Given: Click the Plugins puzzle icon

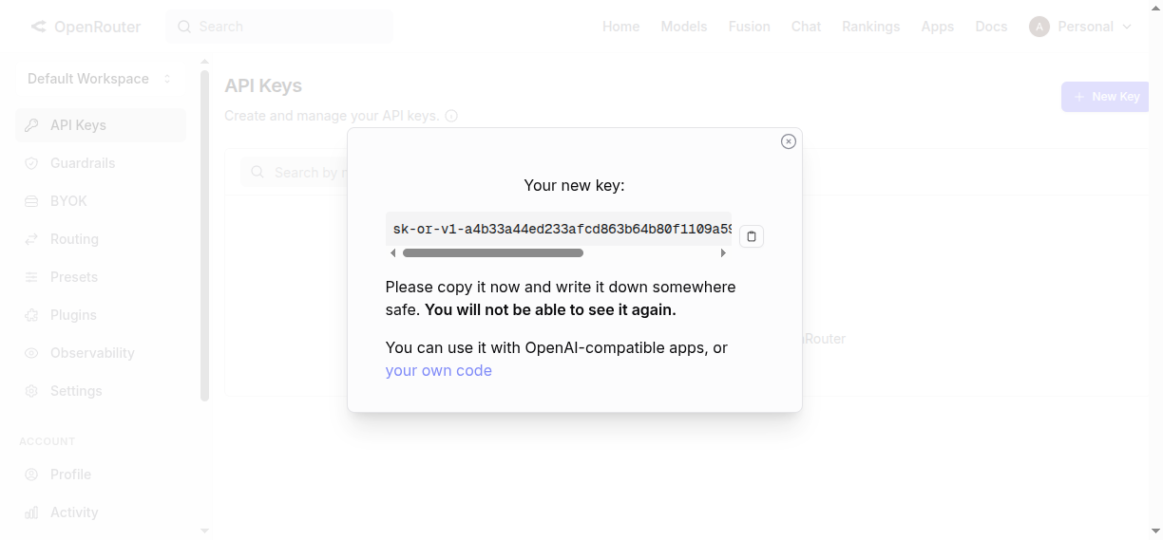Looking at the screenshot, I should point(31,315).
